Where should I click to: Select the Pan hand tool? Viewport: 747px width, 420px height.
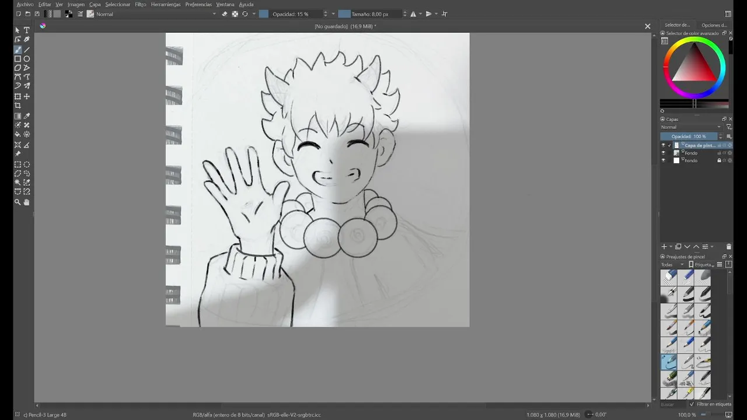coord(27,202)
